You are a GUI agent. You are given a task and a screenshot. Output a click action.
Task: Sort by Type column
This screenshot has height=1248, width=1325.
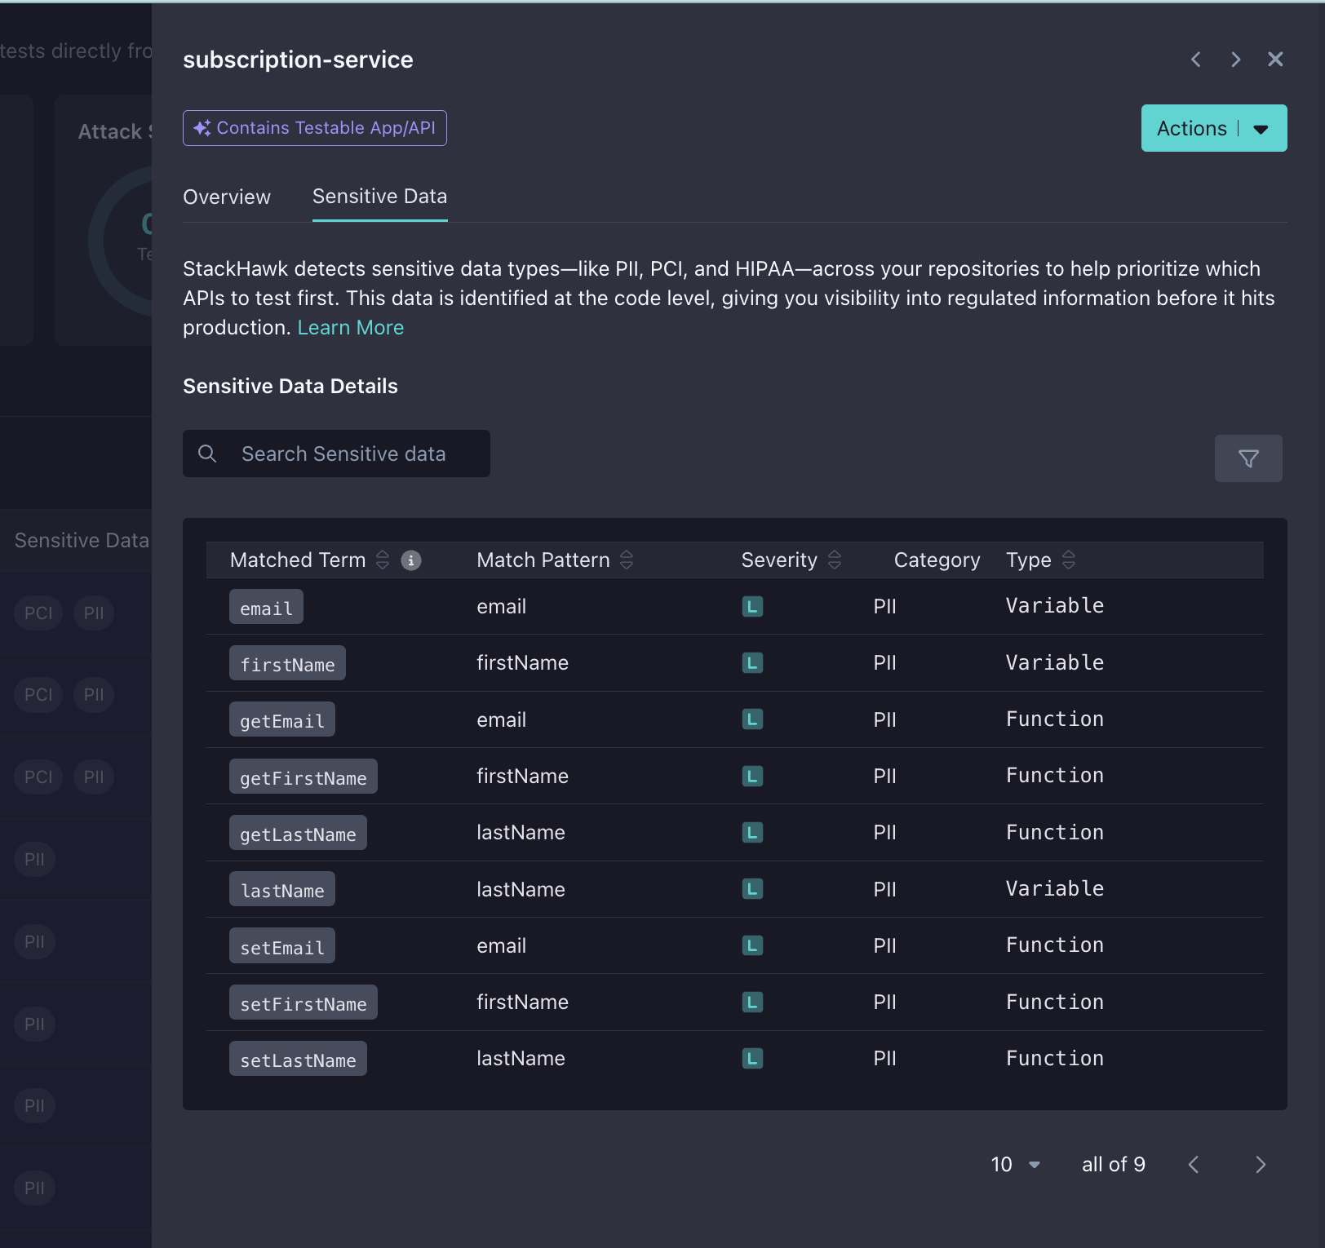pos(1068,560)
